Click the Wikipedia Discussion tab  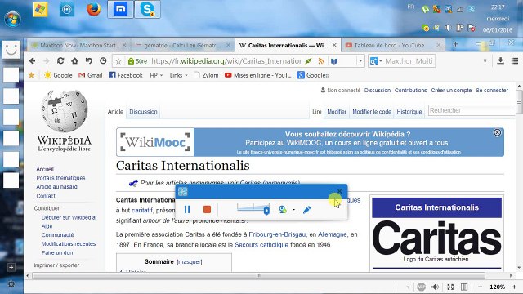click(x=143, y=112)
